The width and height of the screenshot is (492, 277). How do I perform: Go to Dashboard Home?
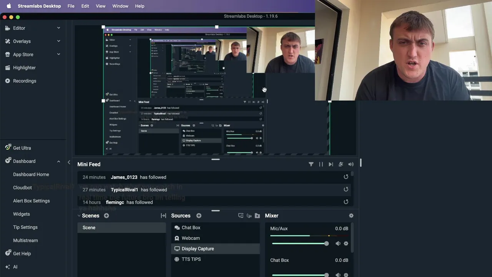coord(31,174)
